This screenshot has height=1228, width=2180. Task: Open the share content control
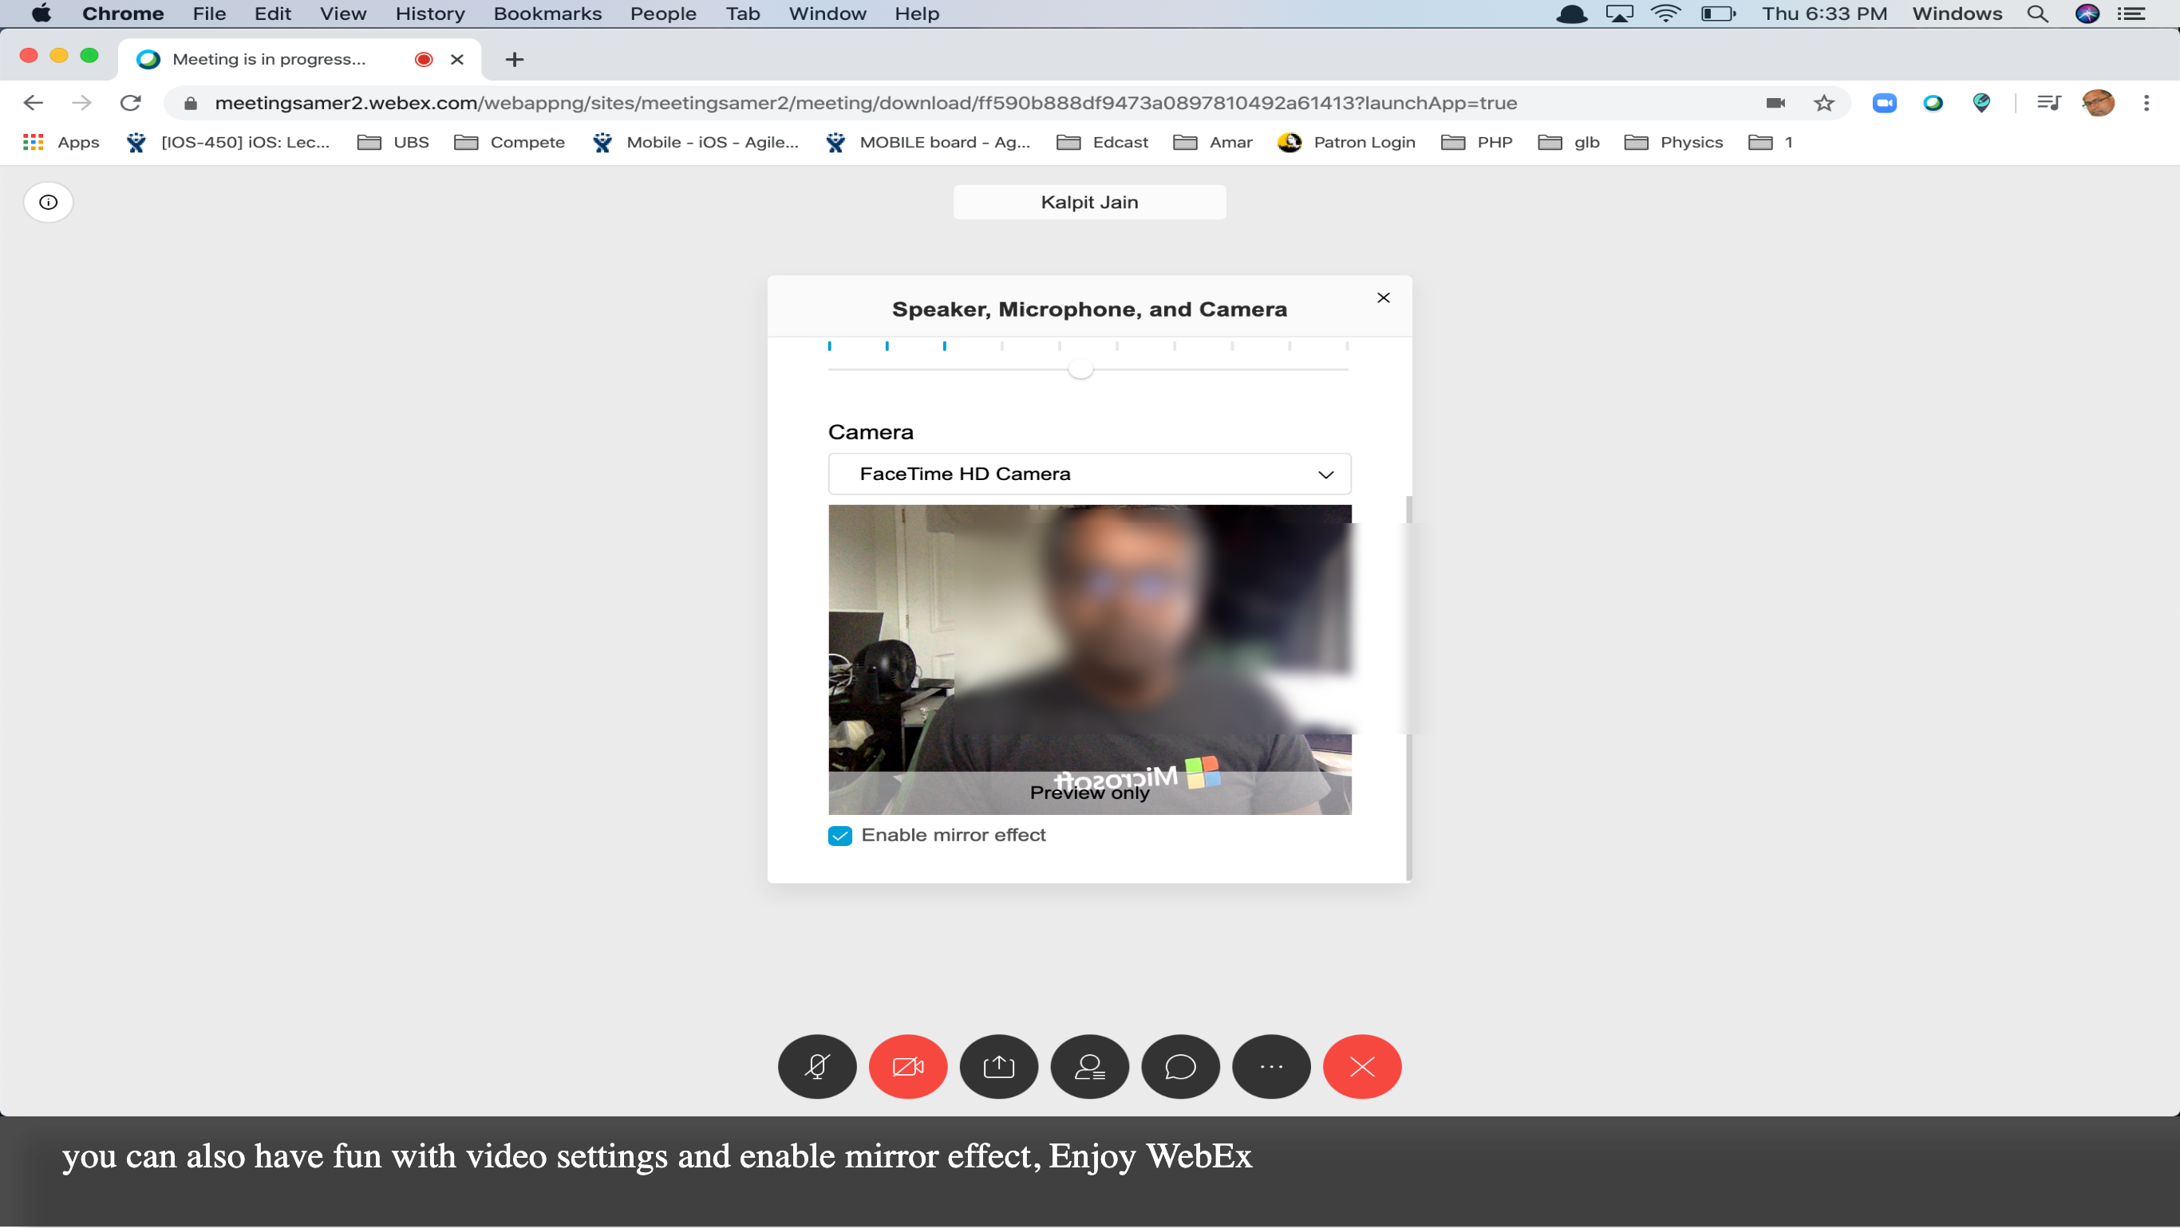998,1066
